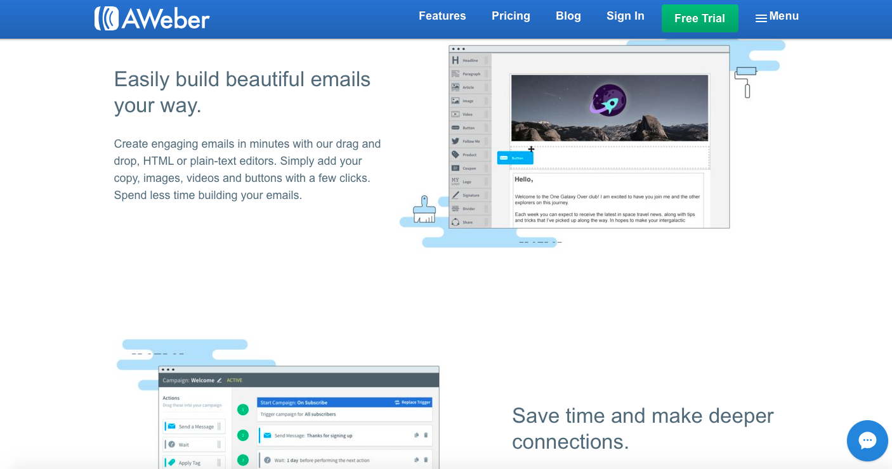
Task: Copy the Thanks for signing up message step
Action: 417,435
